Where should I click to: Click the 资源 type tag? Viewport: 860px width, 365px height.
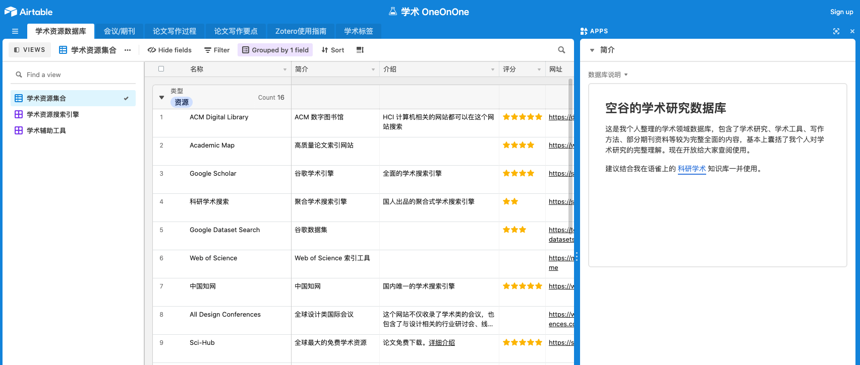182,102
